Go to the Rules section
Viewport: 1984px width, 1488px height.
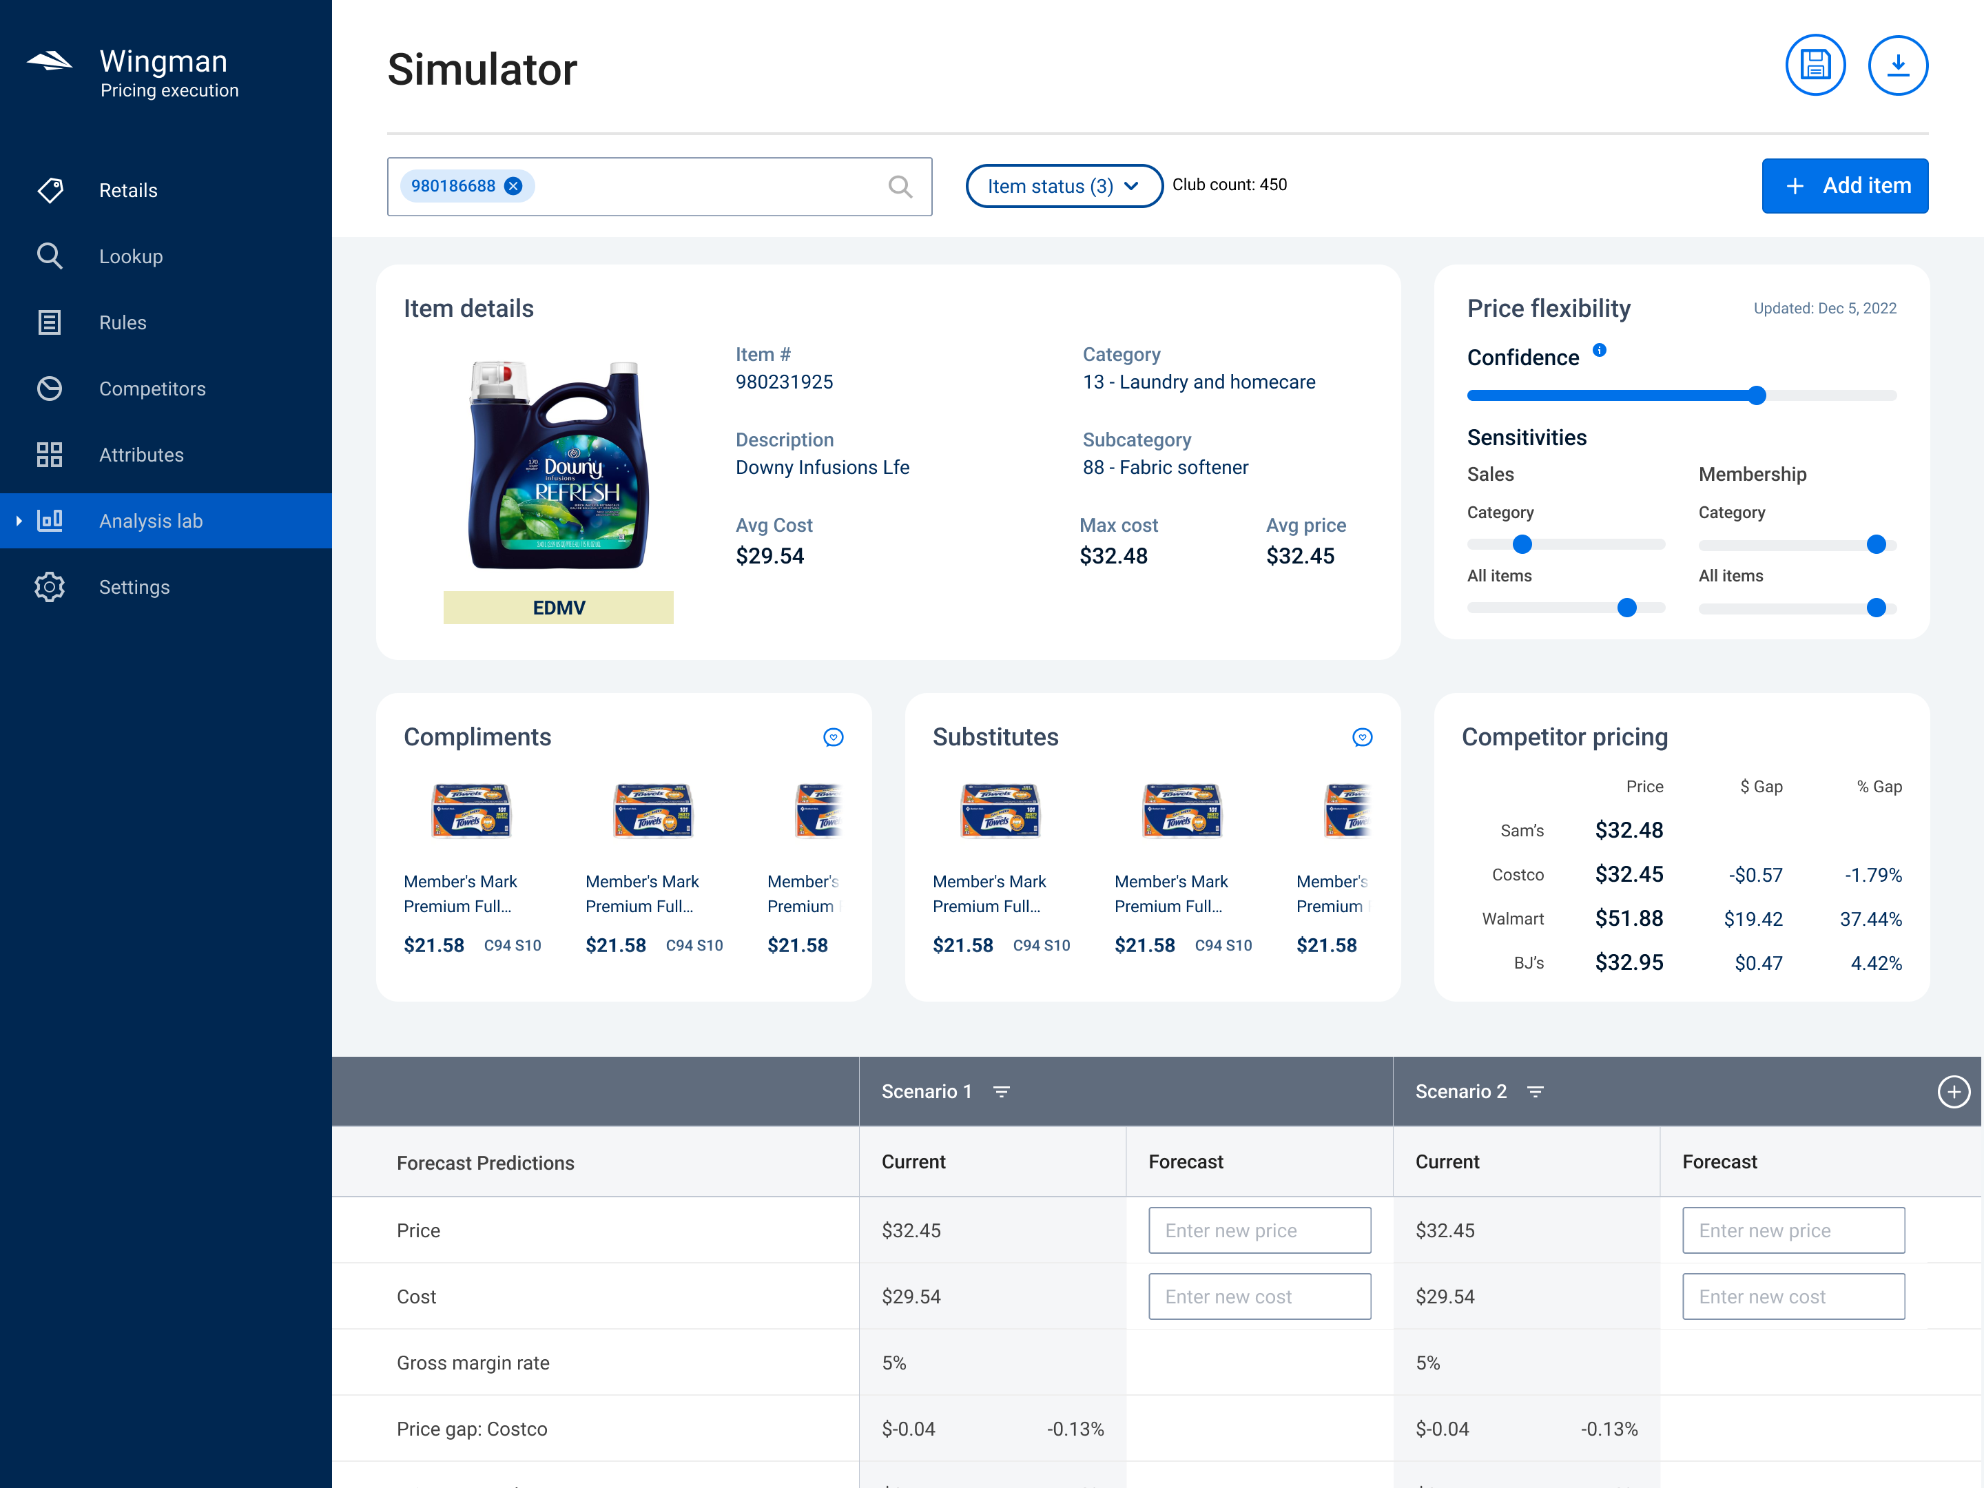(123, 323)
